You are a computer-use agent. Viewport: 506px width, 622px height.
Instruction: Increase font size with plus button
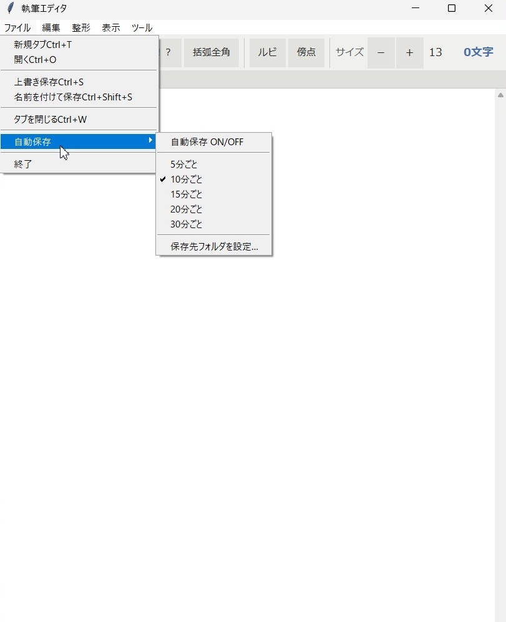coord(409,53)
